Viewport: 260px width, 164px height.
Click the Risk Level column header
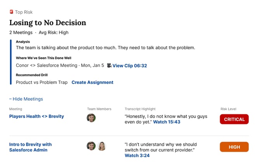(x=228, y=109)
